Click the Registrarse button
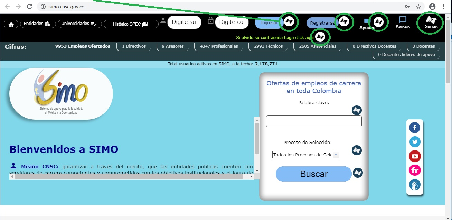The width and height of the screenshot is (452, 220). point(322,23)
